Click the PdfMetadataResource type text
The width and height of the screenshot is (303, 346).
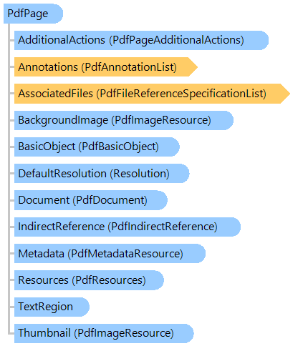[125, 254]
